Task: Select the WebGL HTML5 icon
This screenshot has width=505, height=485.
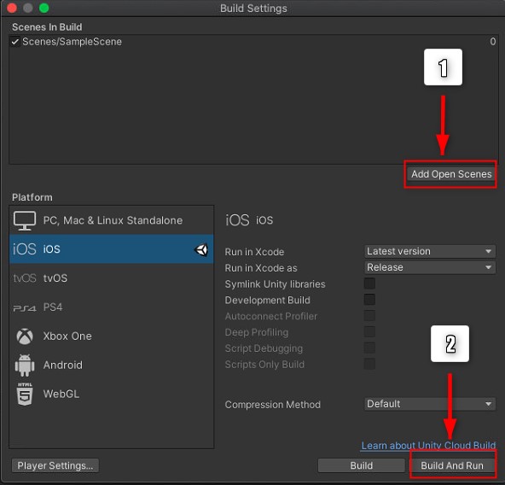Action: click(25, 394)
